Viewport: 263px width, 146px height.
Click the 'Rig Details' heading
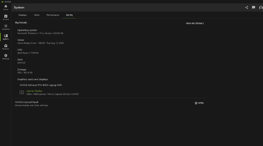click(x=21, y=23)
